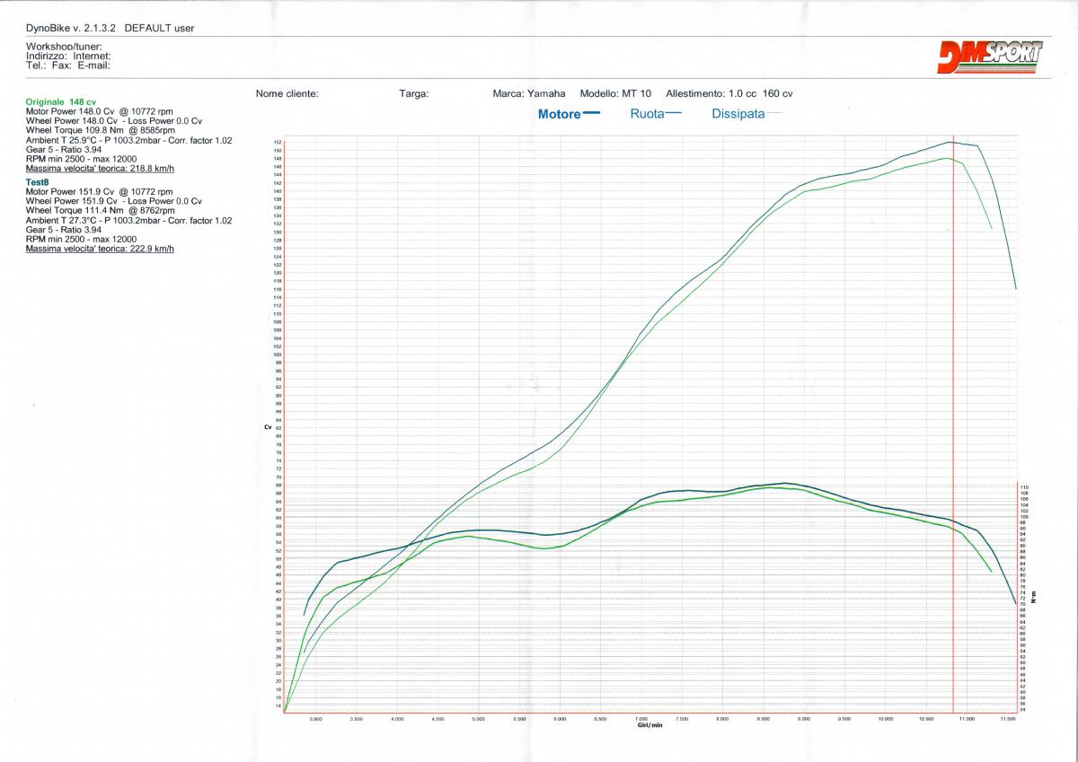This screenshot has height=762, width=1078.
Task: Select the 'Ruota' legend entry
Action: point(656,114)
